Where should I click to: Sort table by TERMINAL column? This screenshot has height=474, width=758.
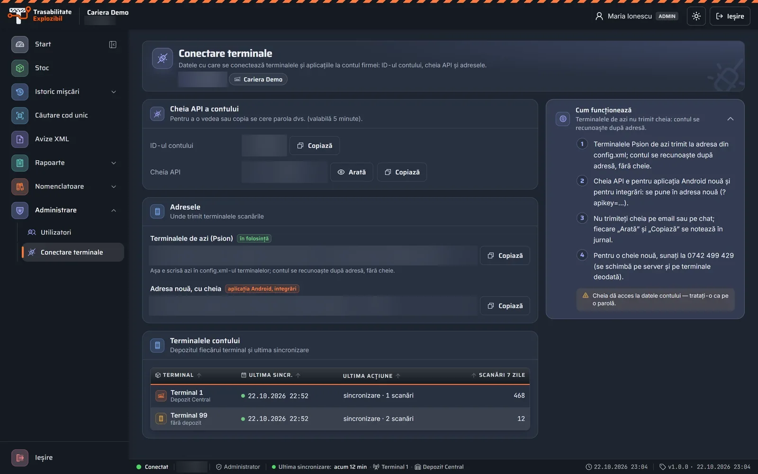tap(178, 375)
